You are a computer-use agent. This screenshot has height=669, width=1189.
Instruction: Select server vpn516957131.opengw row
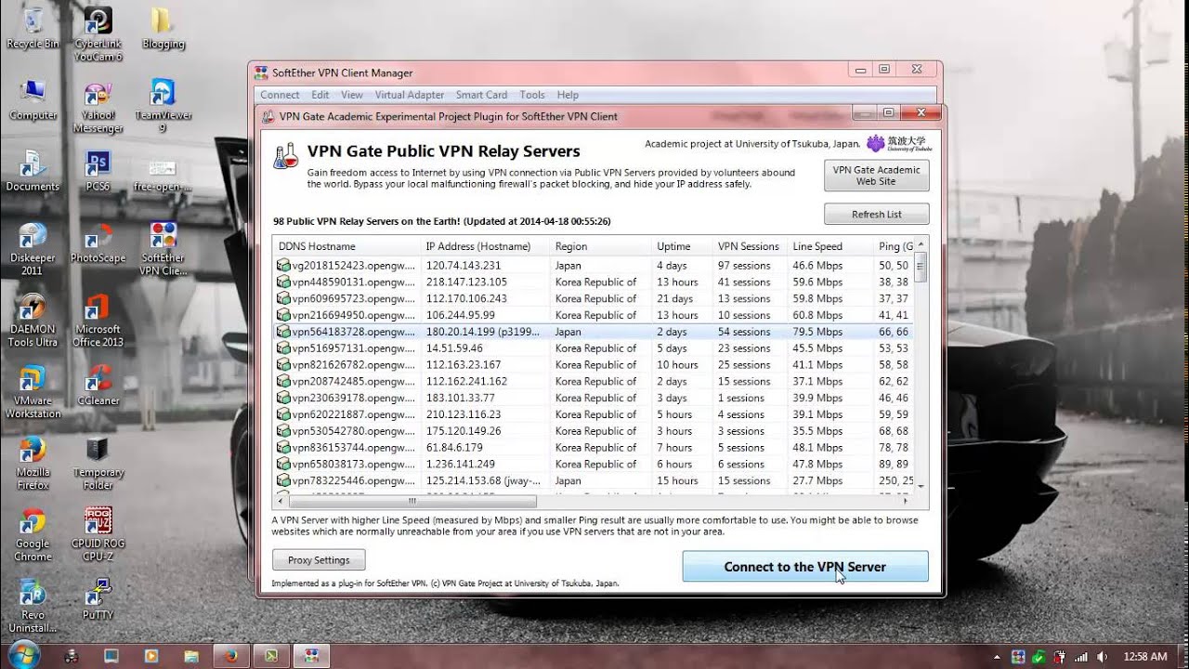(593, 348)
